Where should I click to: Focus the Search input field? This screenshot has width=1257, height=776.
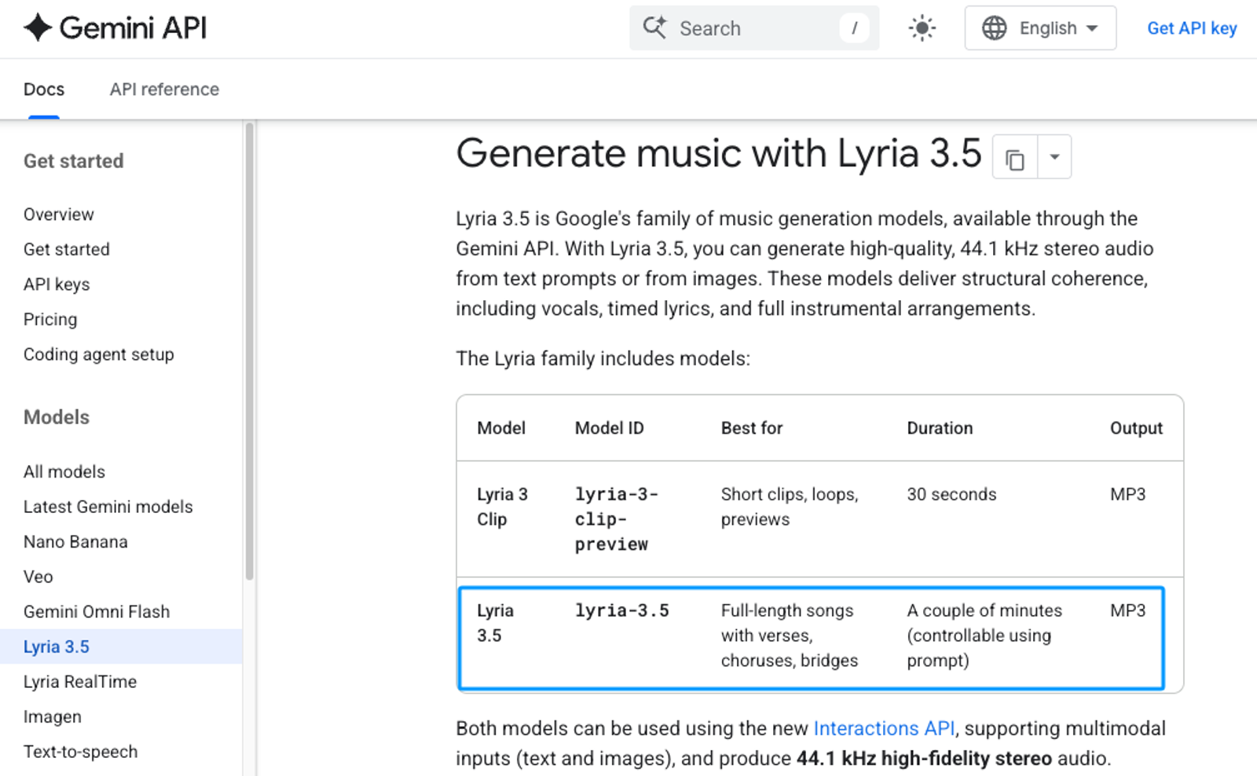754,28
